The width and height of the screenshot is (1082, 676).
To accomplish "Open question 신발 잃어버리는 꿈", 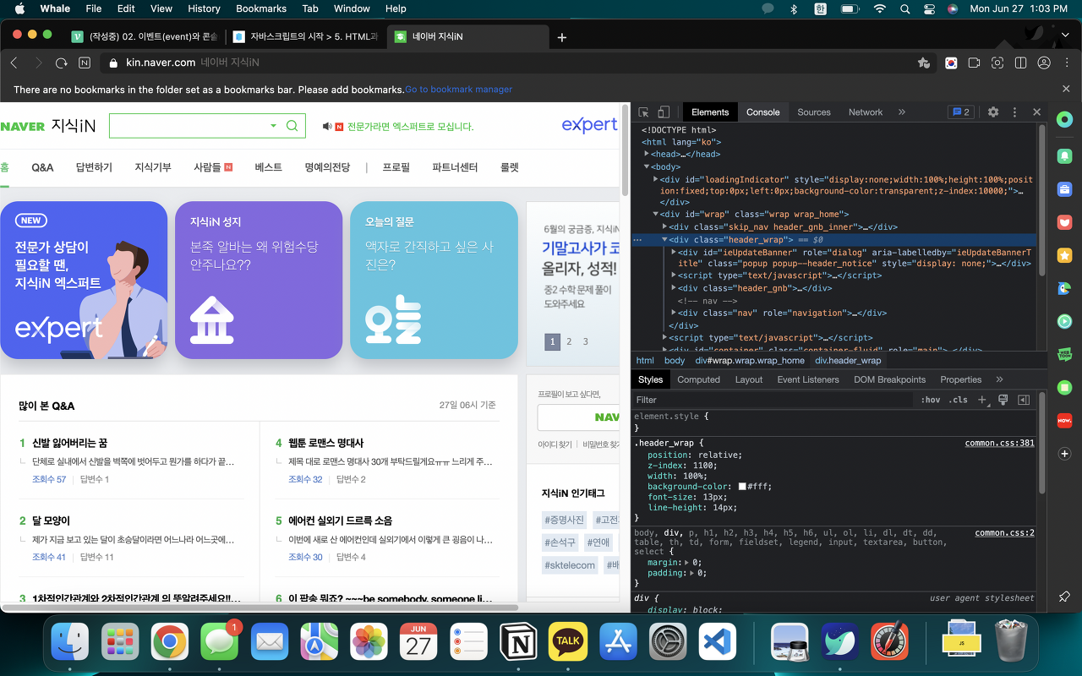I will 69,443.
